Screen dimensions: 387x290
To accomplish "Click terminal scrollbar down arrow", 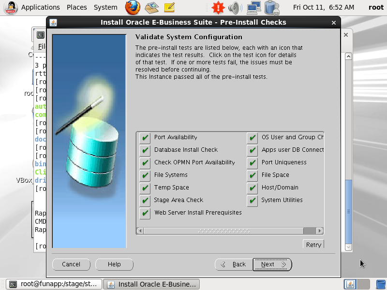I will 348,247.
